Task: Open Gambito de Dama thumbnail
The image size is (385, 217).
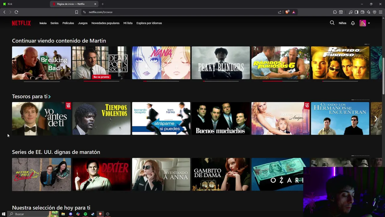Action: [221, 174]
